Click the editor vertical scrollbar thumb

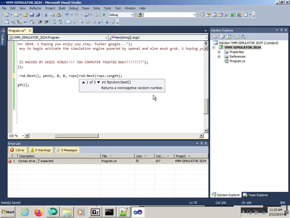tap(206, 106)
